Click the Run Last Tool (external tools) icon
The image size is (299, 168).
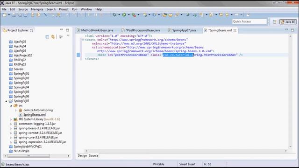(x=134, y=14)
